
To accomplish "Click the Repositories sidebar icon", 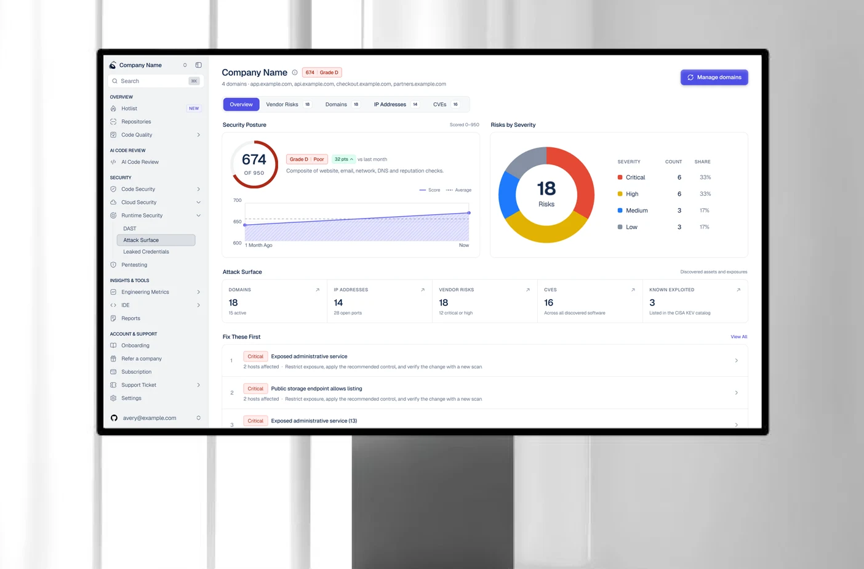I will coord(113,122).
